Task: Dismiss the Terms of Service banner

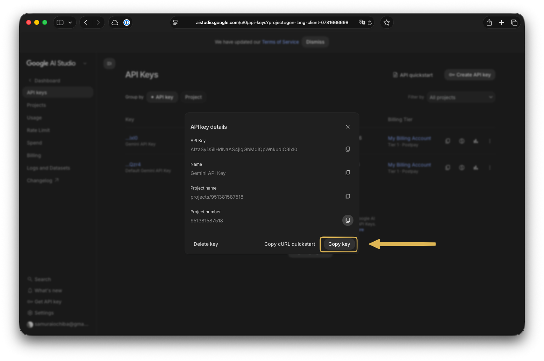Action: (x=315, y=42)
